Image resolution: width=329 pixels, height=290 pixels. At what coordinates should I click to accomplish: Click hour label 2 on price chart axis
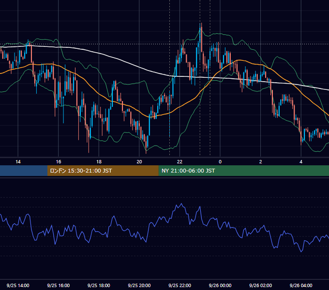pyautogui.click(x=260, y=162)
